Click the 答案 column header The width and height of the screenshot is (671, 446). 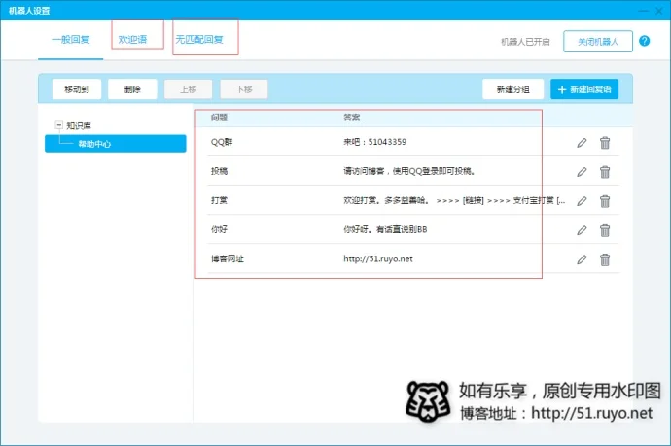click(x=352, y=118)
